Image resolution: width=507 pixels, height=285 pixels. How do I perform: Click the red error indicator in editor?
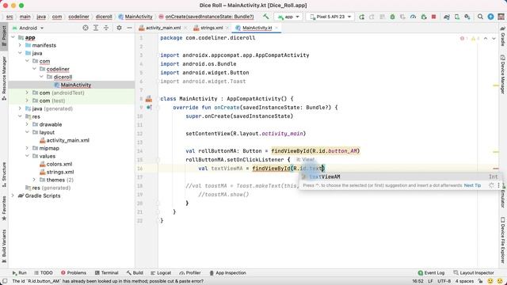463,39
